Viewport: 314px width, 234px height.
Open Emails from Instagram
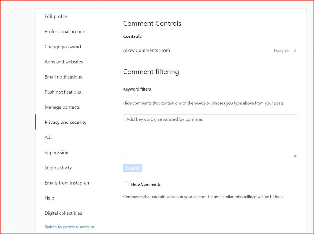click(x=67, y=183)
